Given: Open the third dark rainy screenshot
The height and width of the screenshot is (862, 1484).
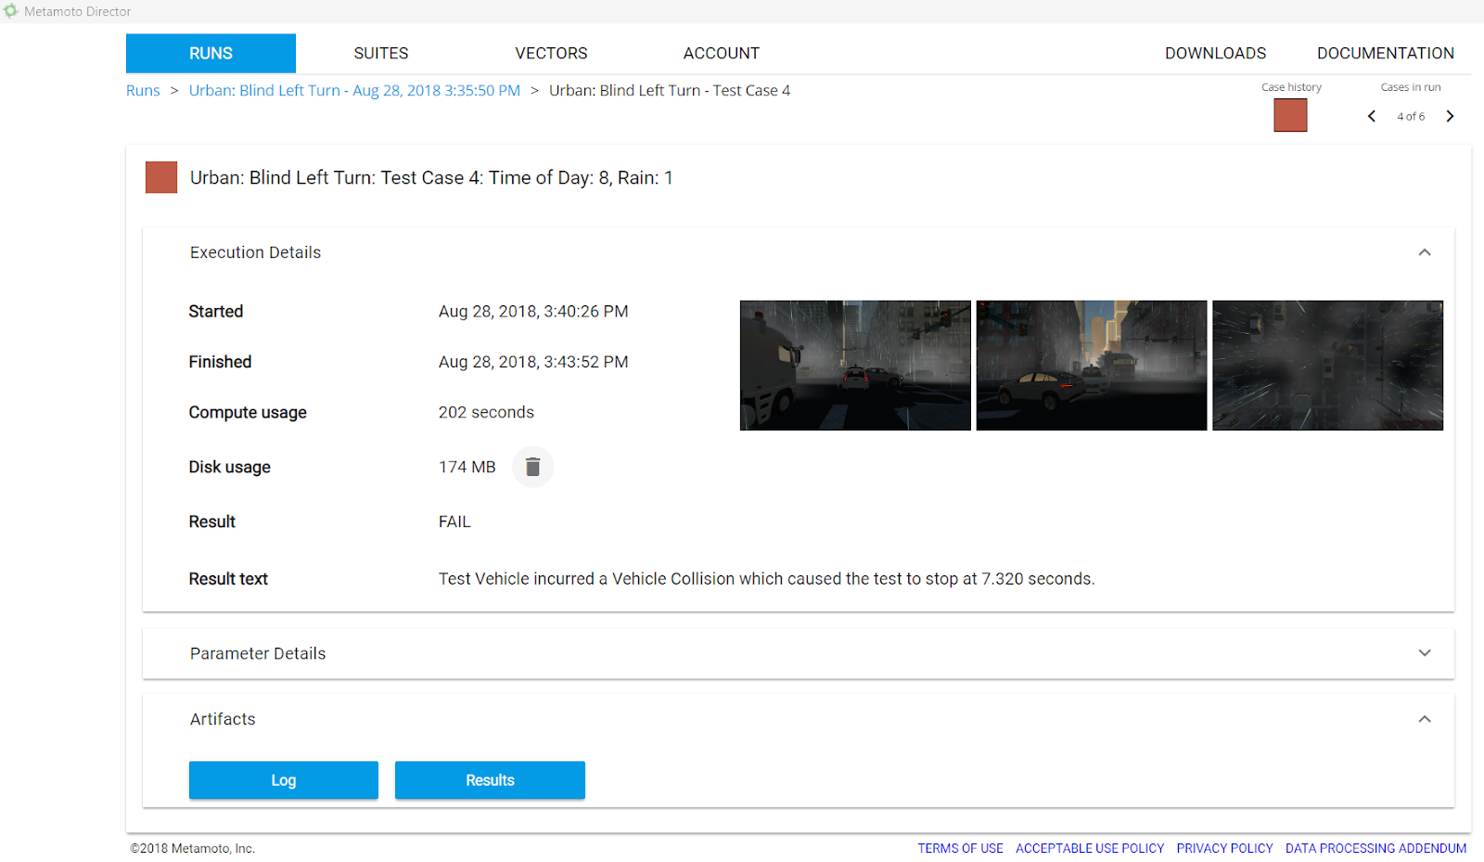Looking at the screenshot, I should click(1328, 366).
